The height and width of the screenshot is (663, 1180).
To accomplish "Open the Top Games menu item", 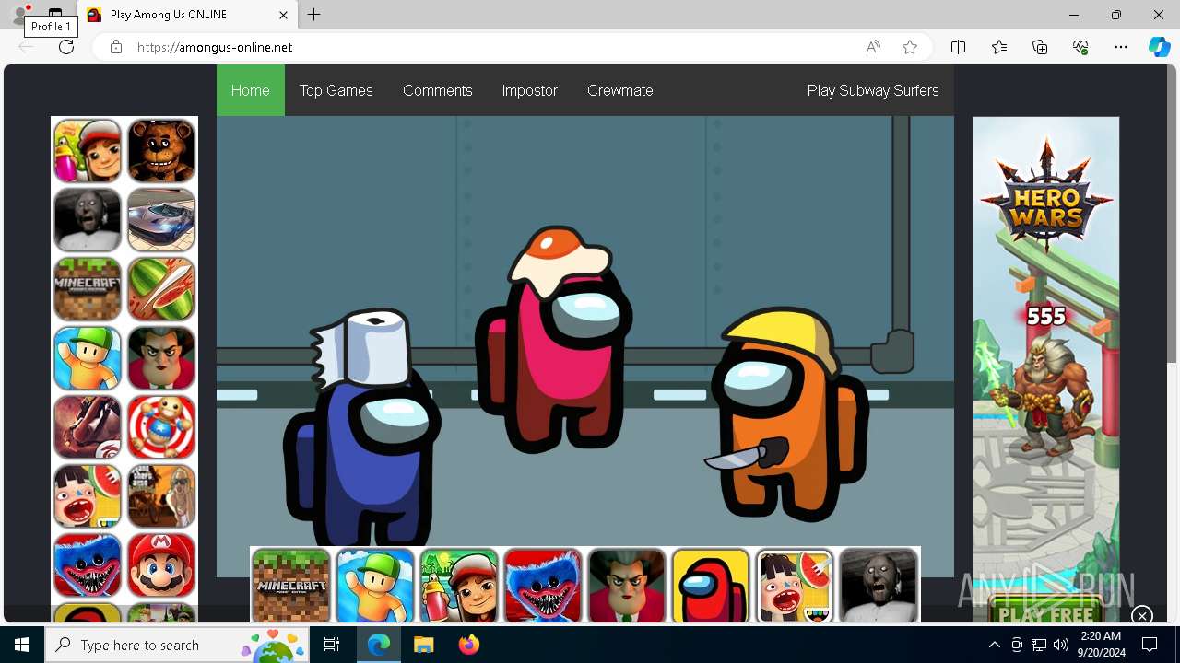I will [x=336, y=90].
